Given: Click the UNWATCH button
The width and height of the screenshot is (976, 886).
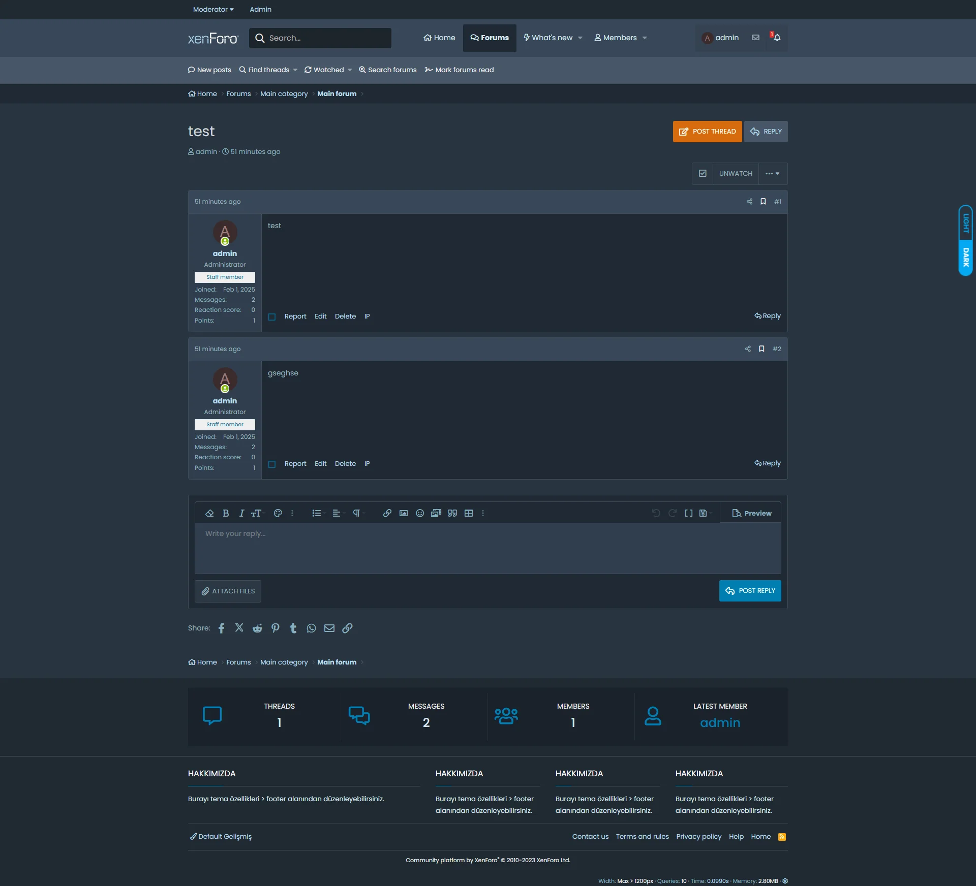Looking at the screenshot, I should [x=736, y=174].
